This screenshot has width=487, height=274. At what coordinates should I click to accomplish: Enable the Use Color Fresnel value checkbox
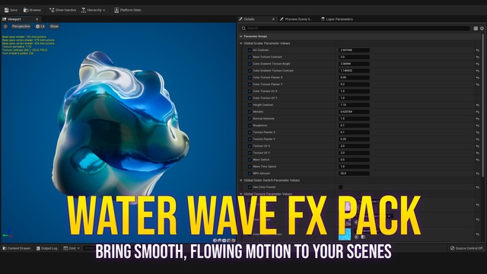[x=340, y=187]
